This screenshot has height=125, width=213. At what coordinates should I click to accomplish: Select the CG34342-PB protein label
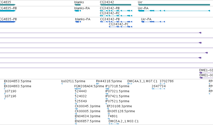tap(110, 19)
